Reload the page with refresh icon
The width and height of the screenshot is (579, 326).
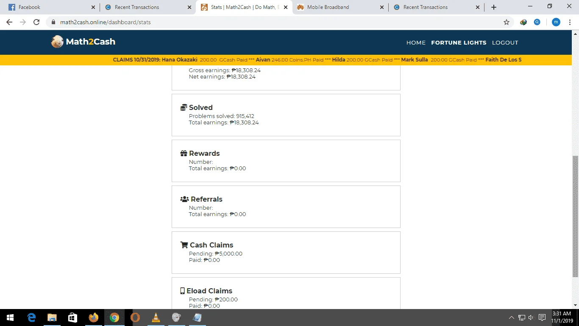[36, 22]
